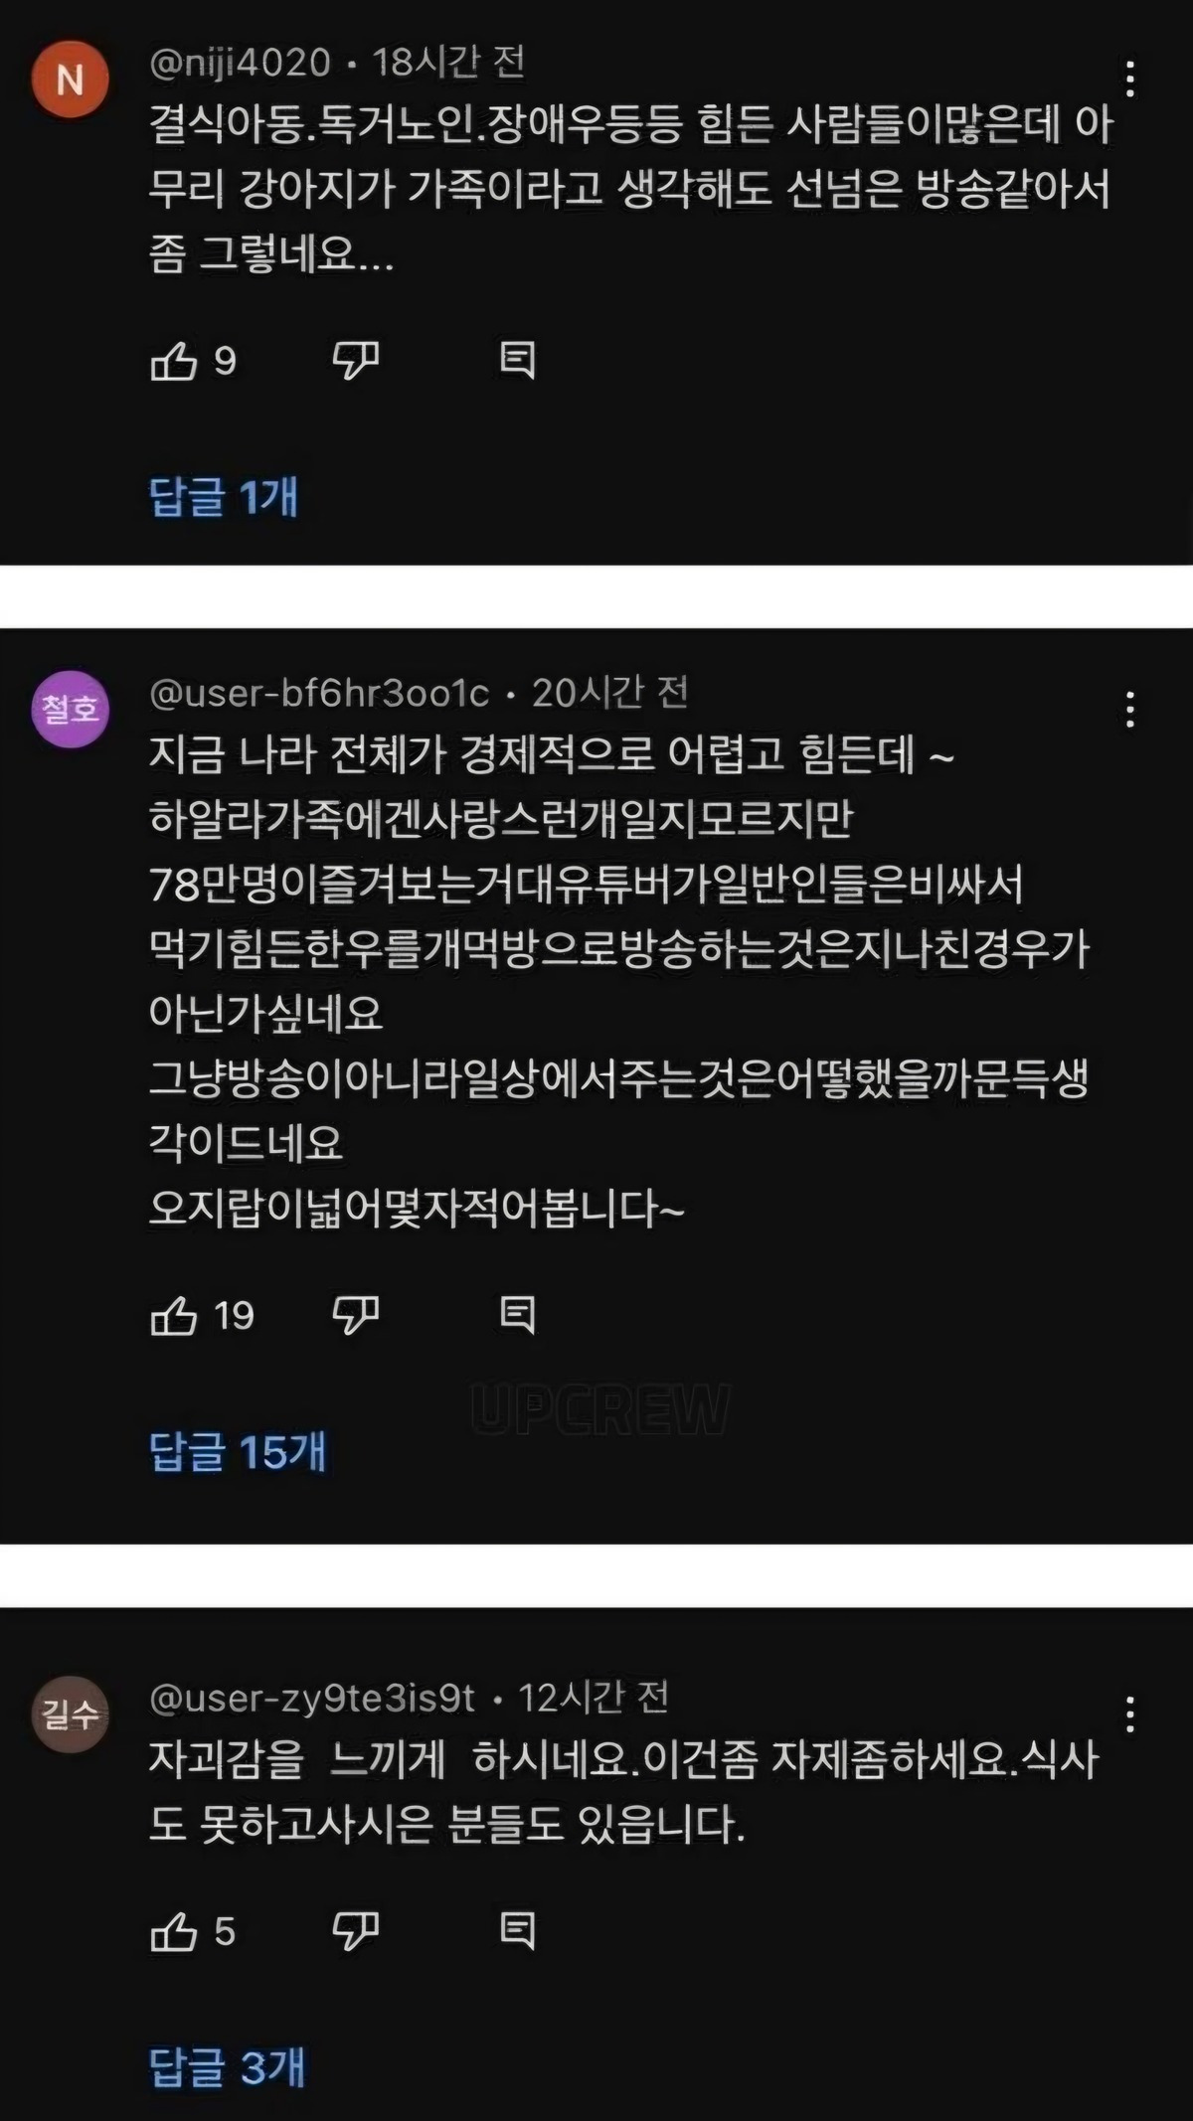Dislike the @user-zy9te3is9t comment
The width and height of the screenshot is (1193, 2121).
pyautogui.click(x=355, y=1932)
